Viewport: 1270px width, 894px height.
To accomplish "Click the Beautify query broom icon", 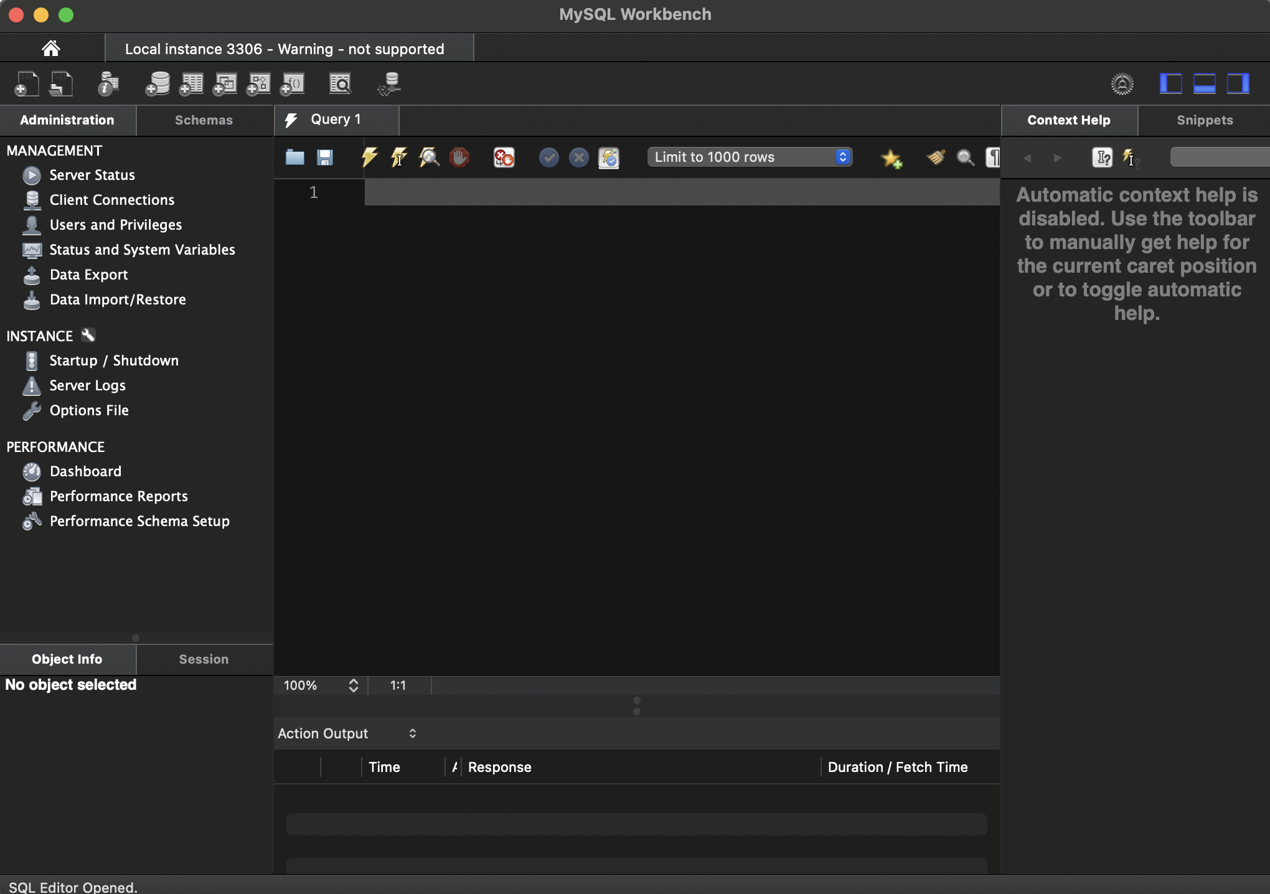I will 935,157.
